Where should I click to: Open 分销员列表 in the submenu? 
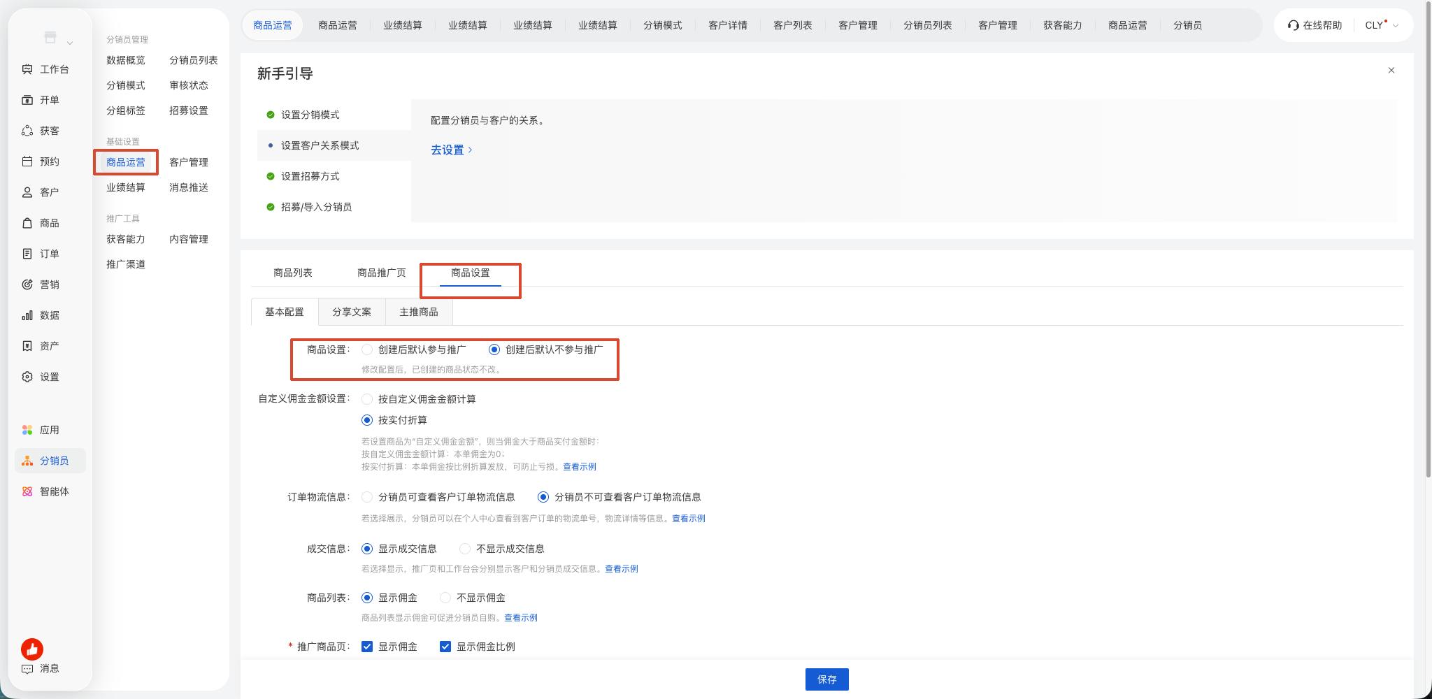[x=194, y=60]
